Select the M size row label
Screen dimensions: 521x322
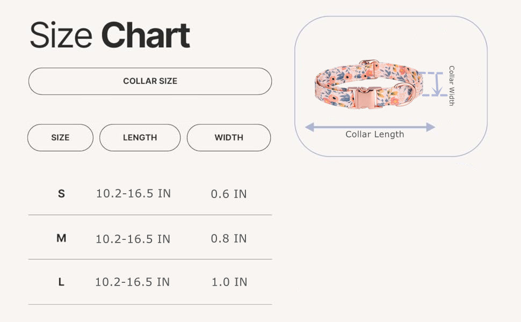[x=61, y=238]
